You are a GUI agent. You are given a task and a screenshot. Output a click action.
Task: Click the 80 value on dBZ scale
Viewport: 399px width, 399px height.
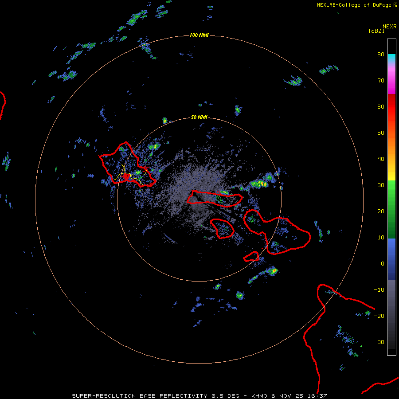coord(381,55)
